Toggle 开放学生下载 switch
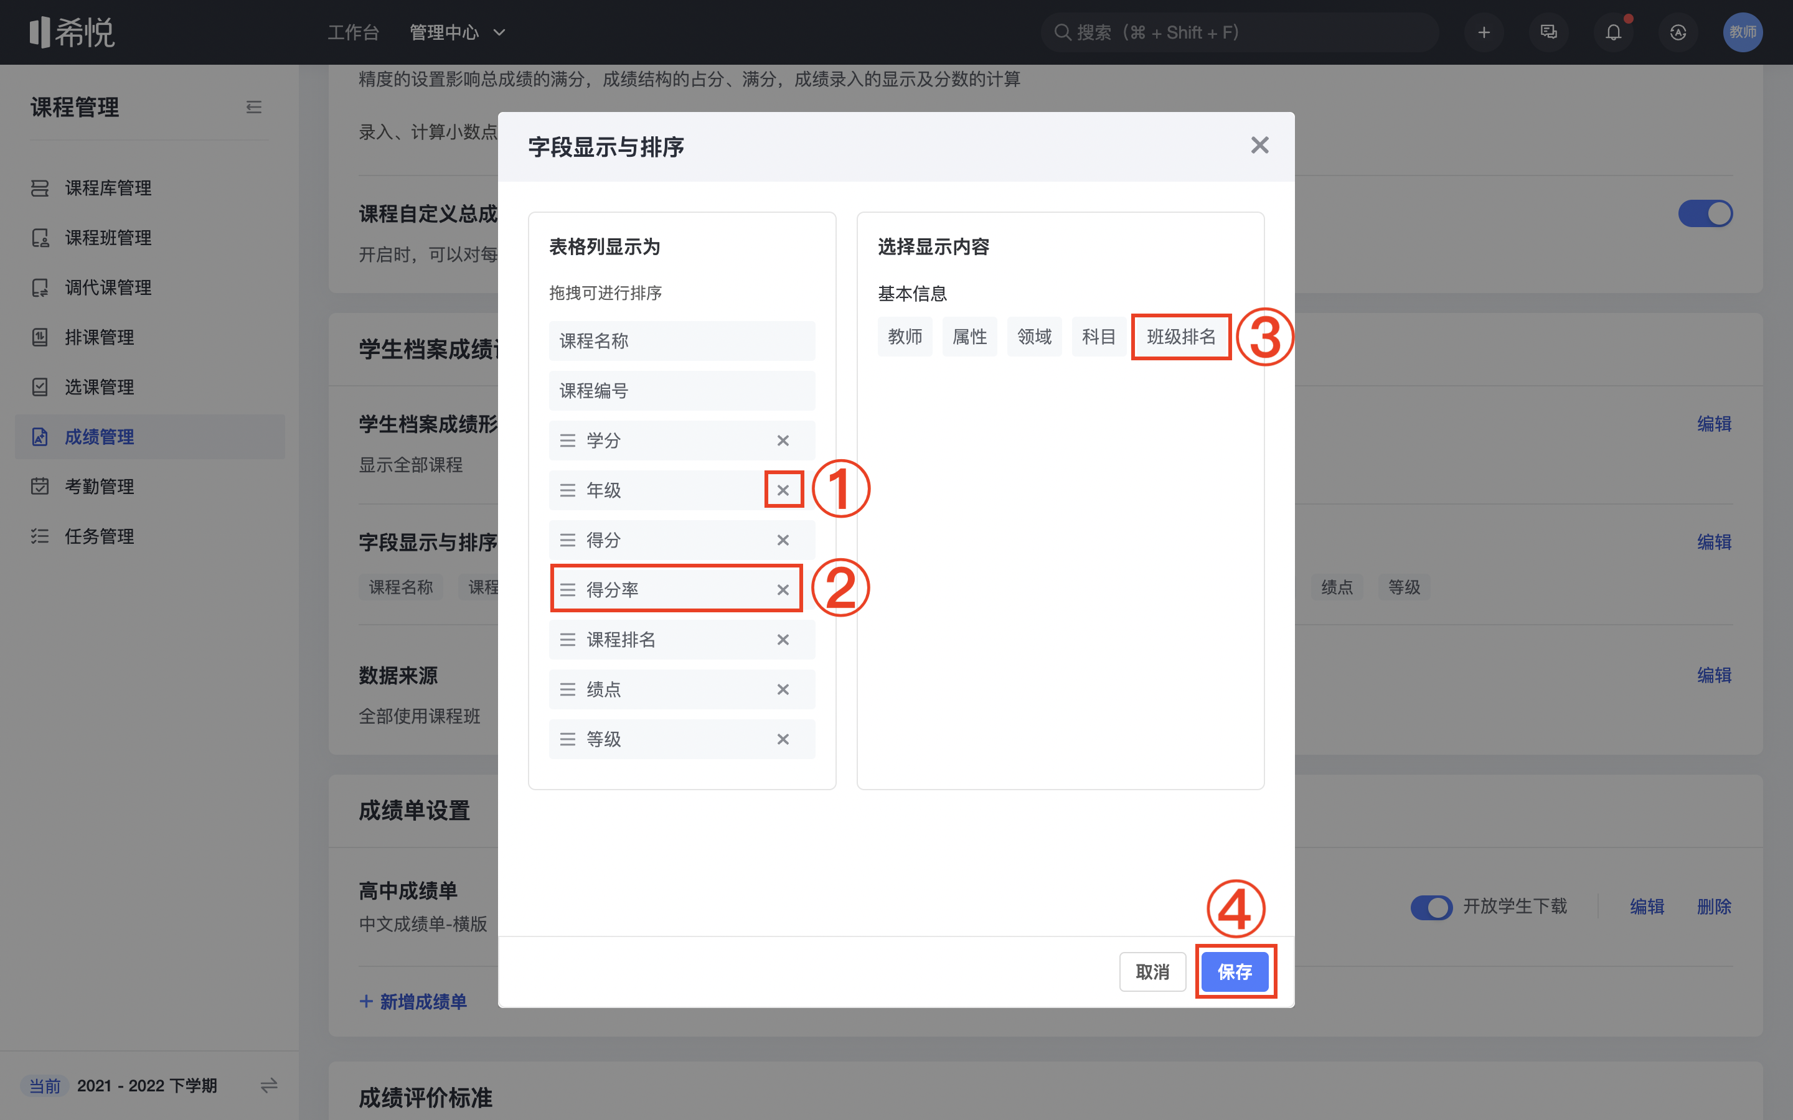 point(1431,907)
